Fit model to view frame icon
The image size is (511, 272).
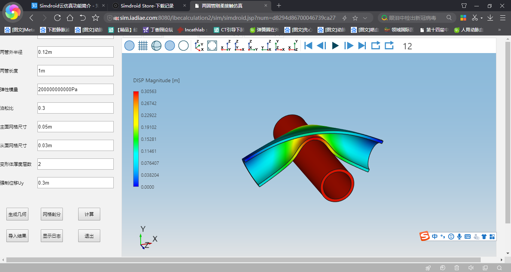click(x=212, y=46)
